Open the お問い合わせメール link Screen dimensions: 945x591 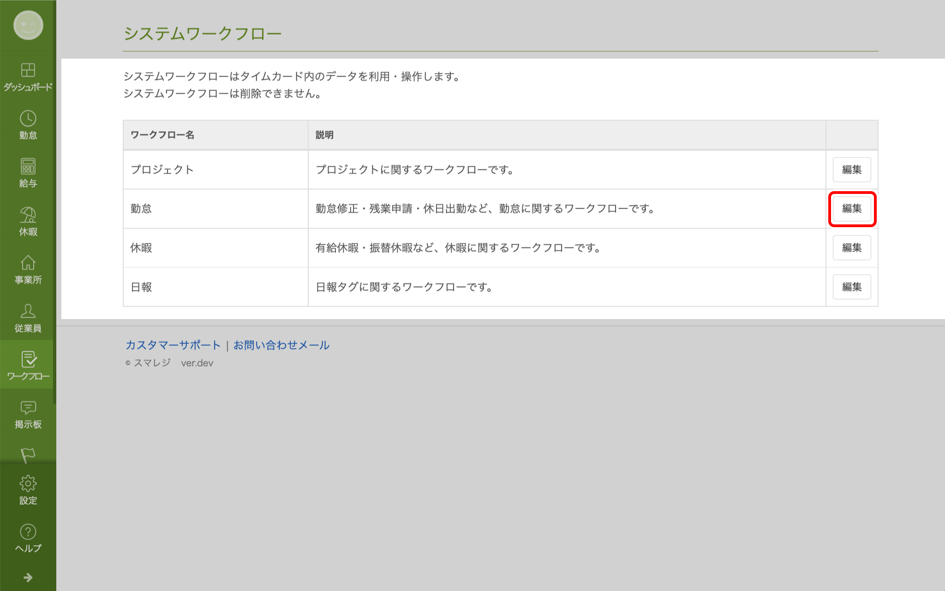(x=281, y=345)
